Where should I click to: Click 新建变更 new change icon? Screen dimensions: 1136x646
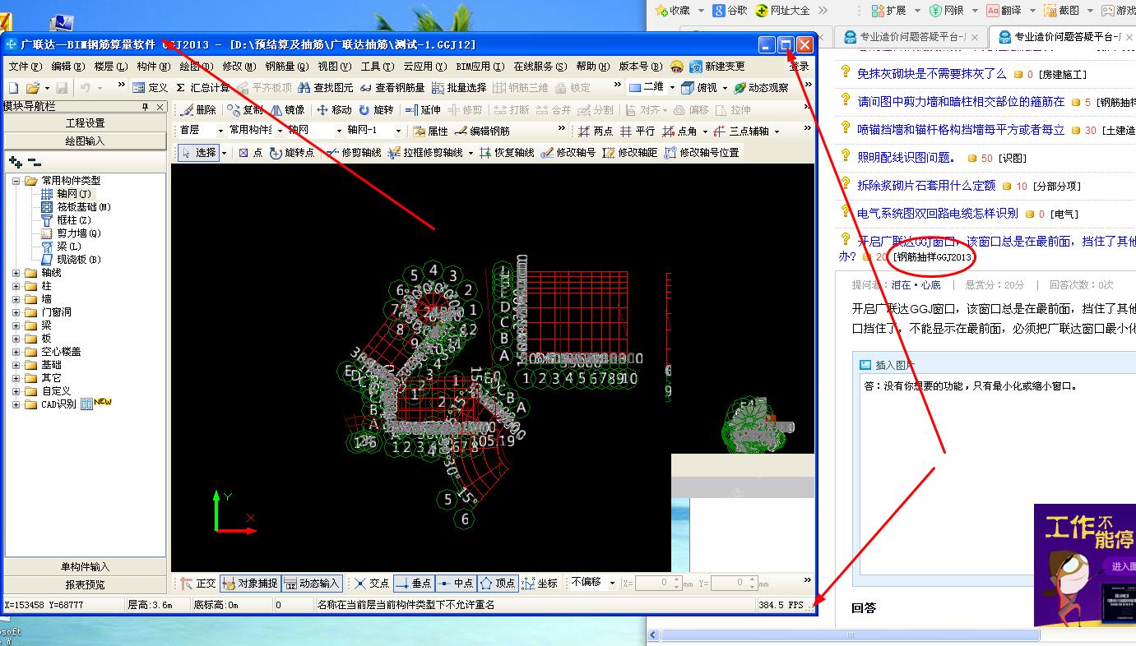point(717,66)
